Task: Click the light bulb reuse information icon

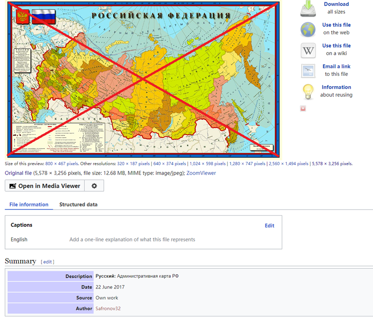Action: coord(308,92)
